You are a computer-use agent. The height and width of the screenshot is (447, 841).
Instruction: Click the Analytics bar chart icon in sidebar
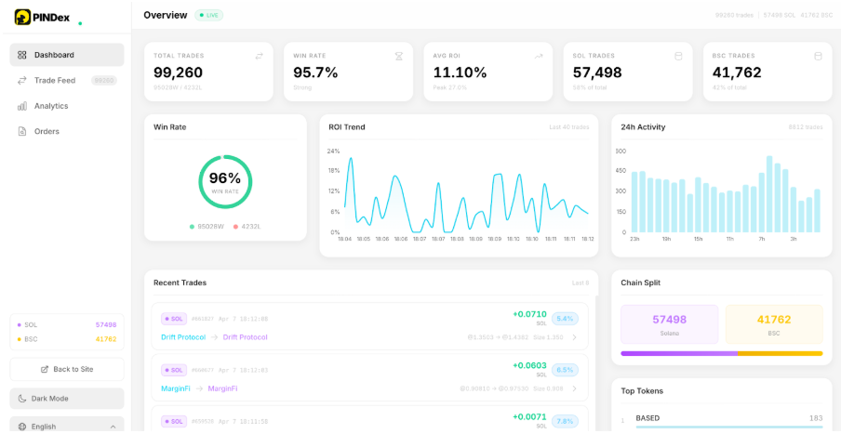click(22, 106)
